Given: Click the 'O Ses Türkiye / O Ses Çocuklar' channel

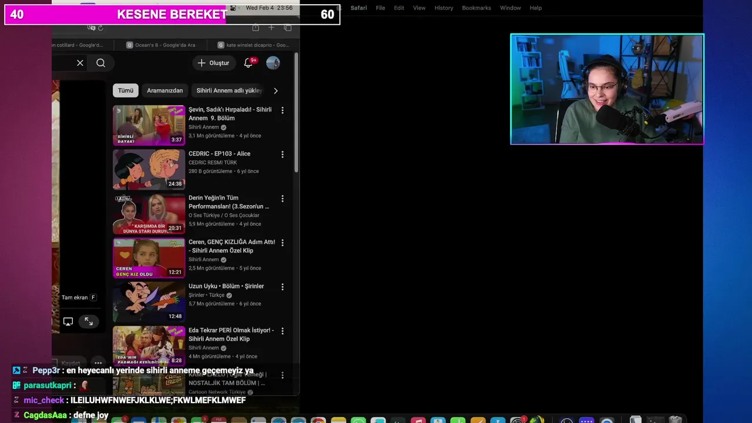Looking at the screenshot, I should click(x=224, y=216).
